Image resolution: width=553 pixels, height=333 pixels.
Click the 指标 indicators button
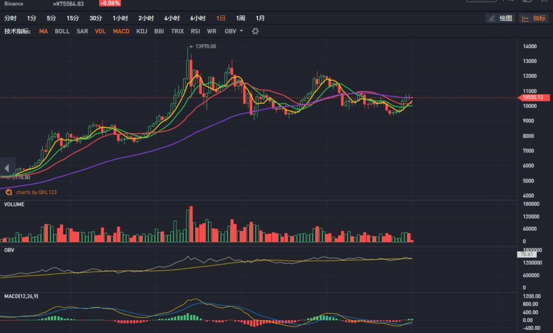(x=534, y=18)
